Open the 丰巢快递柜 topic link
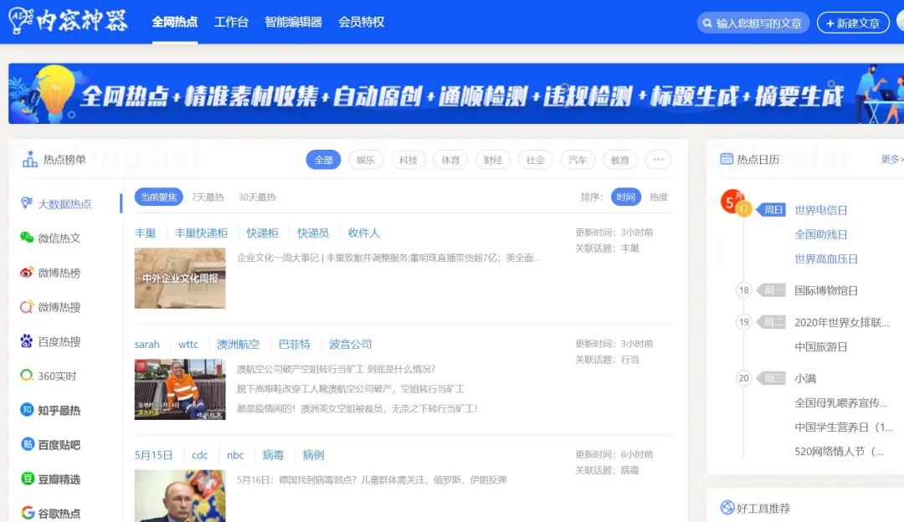The width and height of the screenshot is (904, 522). point(201,233)
